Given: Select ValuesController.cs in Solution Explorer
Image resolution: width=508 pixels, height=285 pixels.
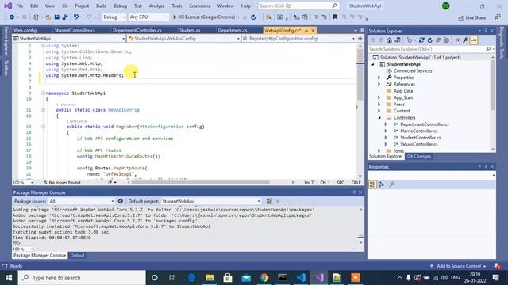Looking at the screenshot, I should point(418,144).
